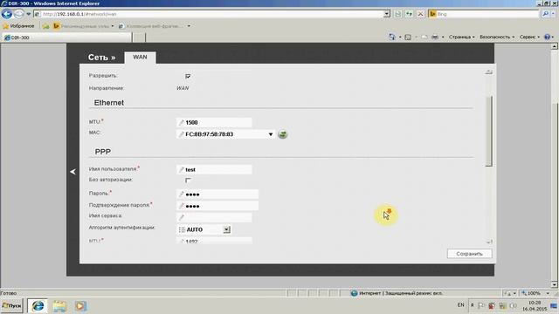Open the Безопасность menu

tap(497, 37)
